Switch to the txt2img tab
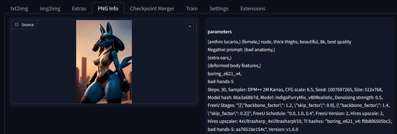Viewport: 397px width, 134px height. pos(19,8)
